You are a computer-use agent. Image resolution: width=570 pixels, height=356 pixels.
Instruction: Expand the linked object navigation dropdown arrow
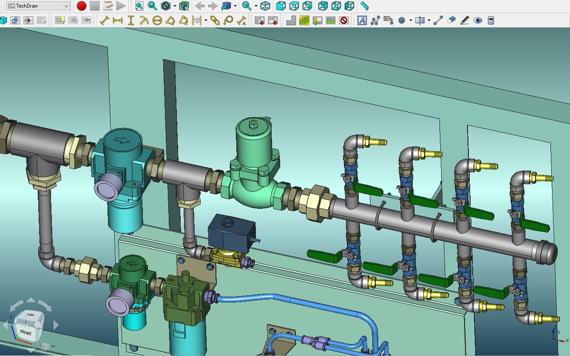click(235, 6)
